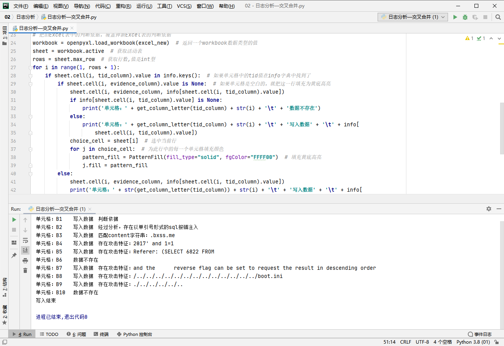Open the 运行(U) menu
Image resolution: width=504 pixels, height=346 pixels.
(x=144, y=6)
